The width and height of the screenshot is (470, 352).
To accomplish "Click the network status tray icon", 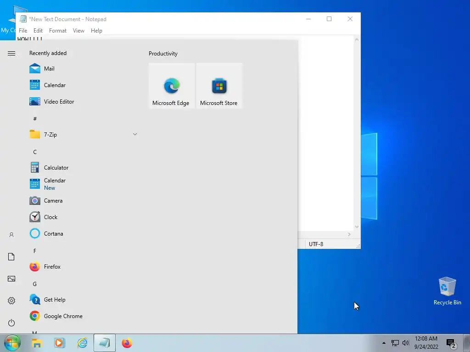I will coord(395,343).
